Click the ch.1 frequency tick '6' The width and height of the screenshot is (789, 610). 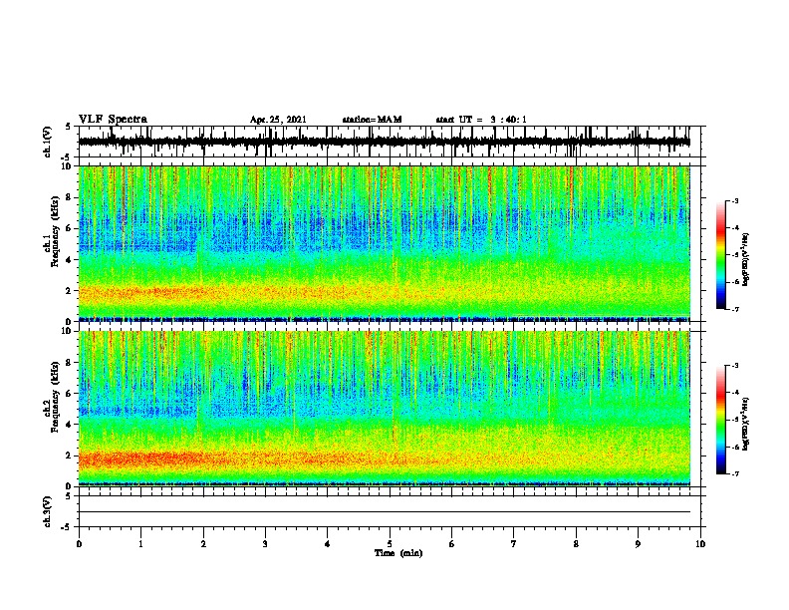[x=70, y=229]
